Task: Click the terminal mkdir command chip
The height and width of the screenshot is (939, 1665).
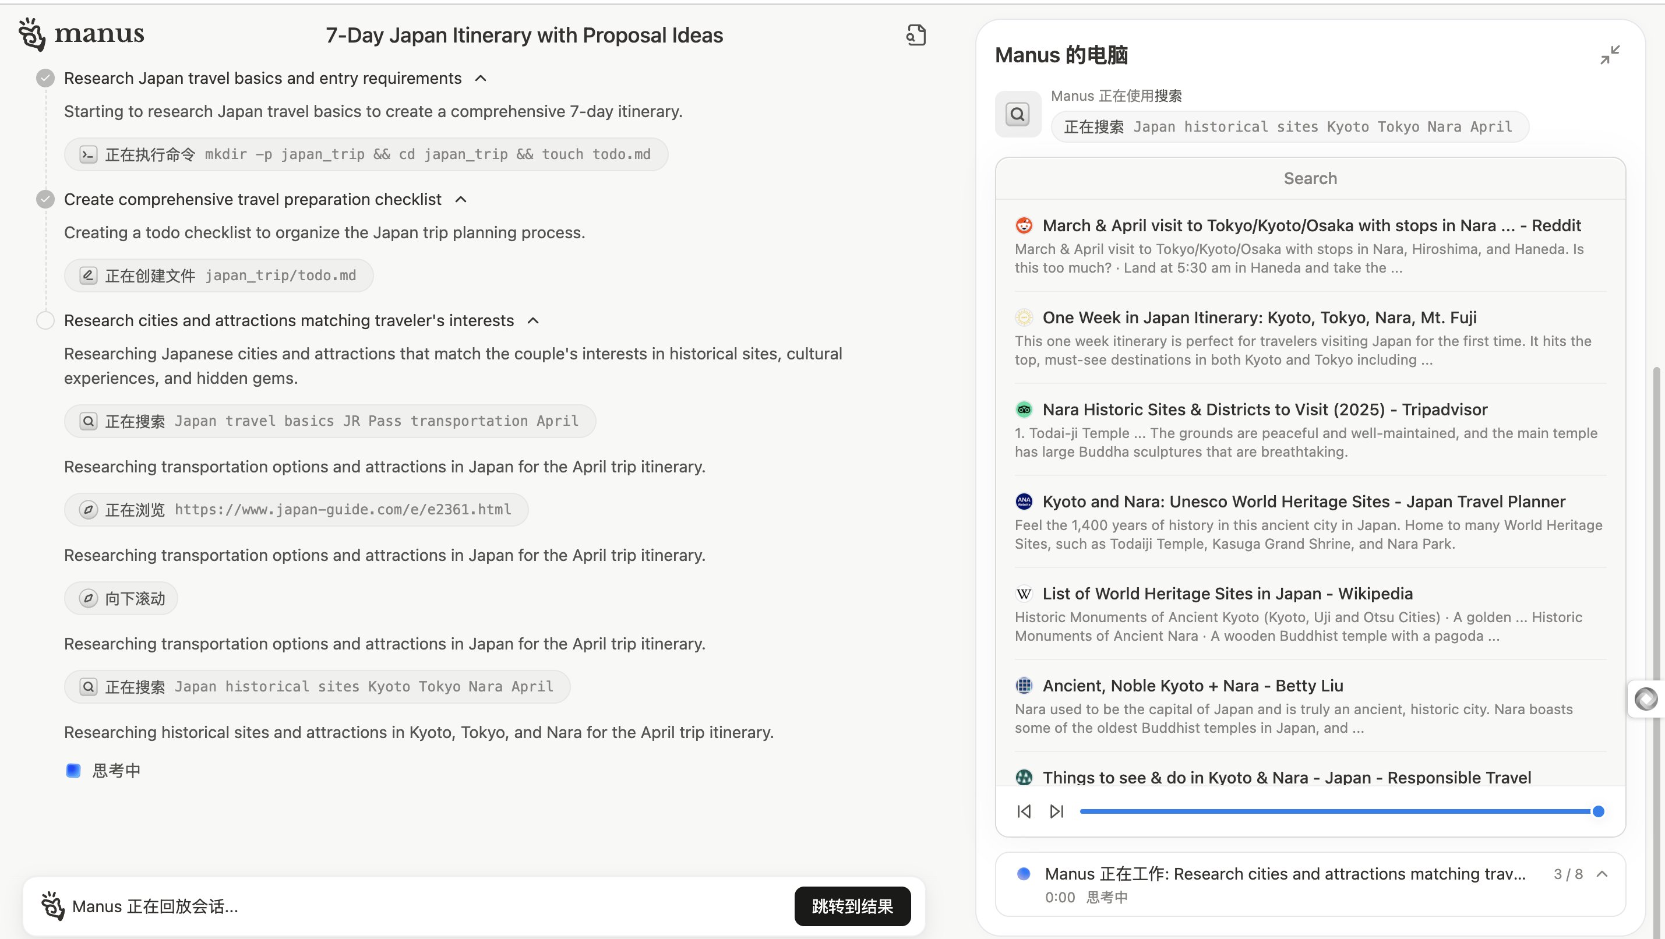Action: pyautogui.click(x=366, y=154)
